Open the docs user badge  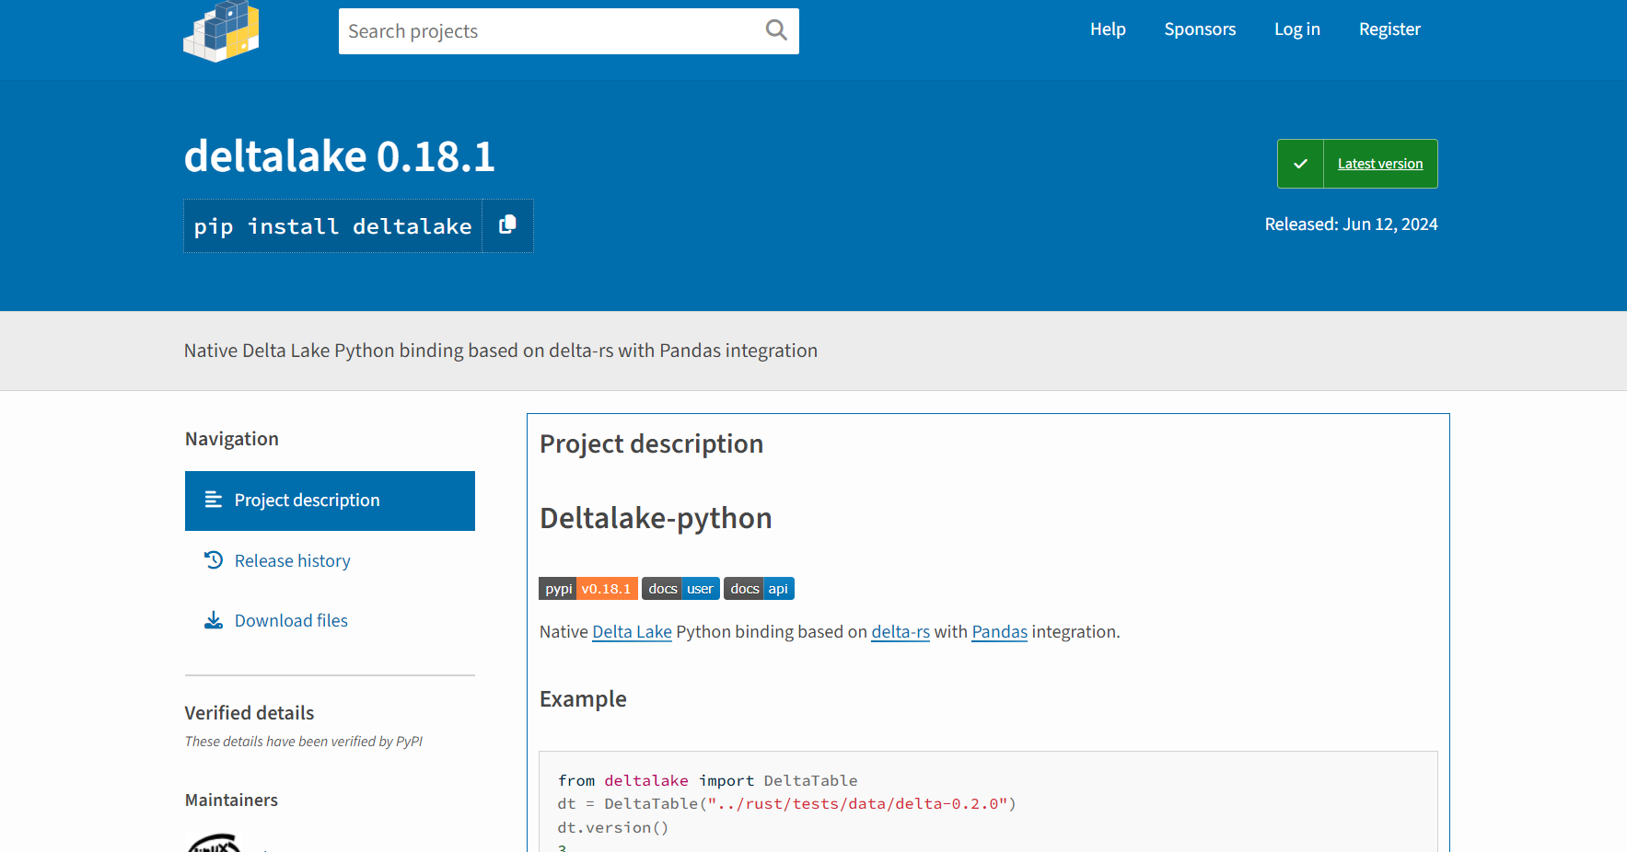680,589
